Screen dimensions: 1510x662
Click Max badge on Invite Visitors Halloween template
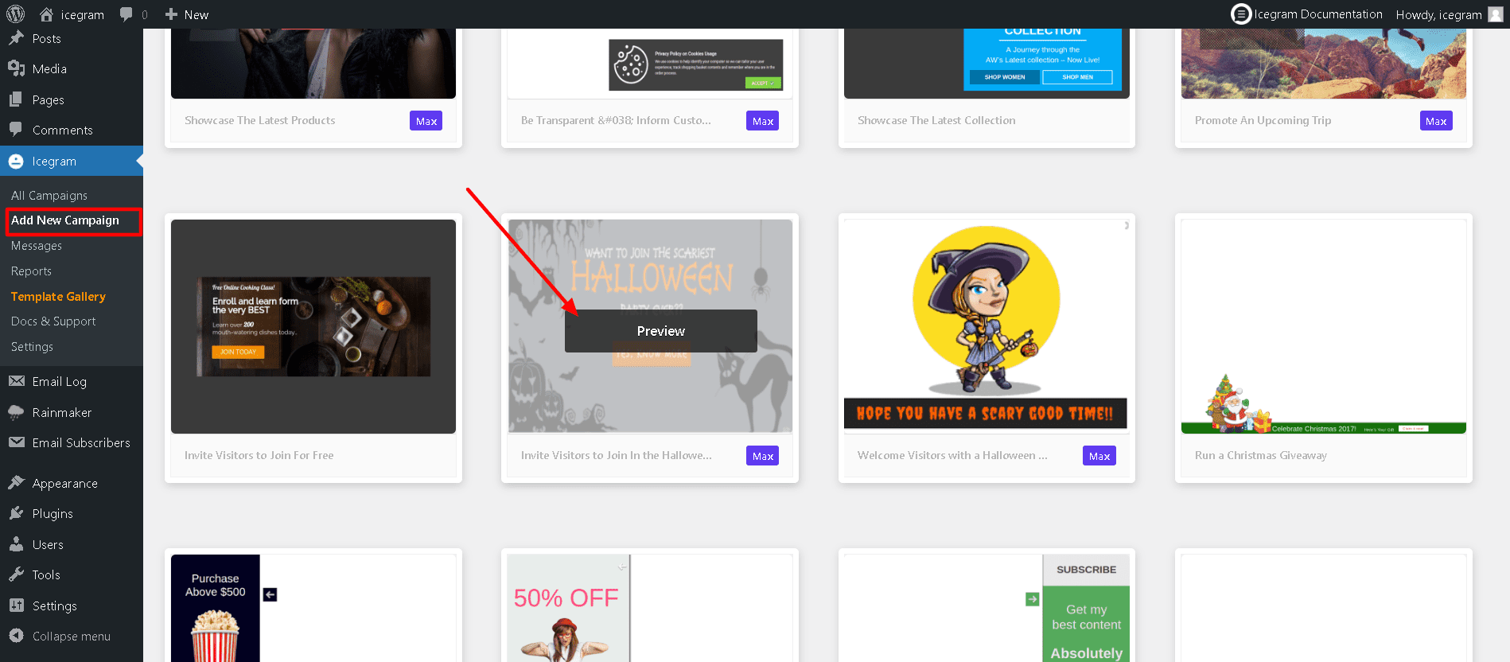click(763, 456)
